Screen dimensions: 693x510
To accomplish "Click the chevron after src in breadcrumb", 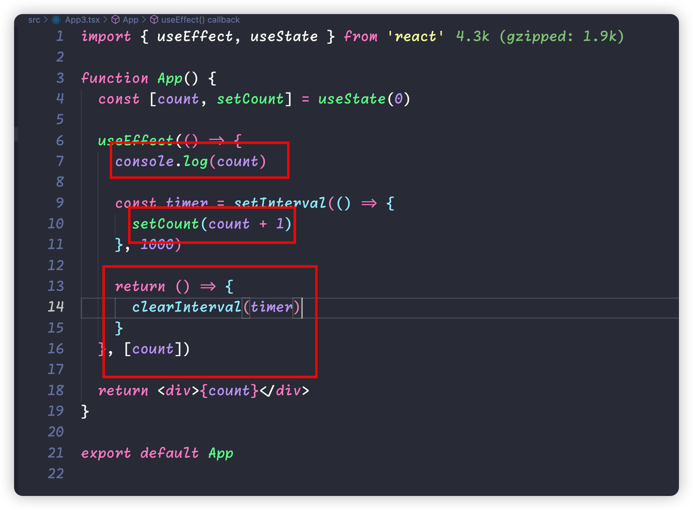I will click(x=46, y=20).
